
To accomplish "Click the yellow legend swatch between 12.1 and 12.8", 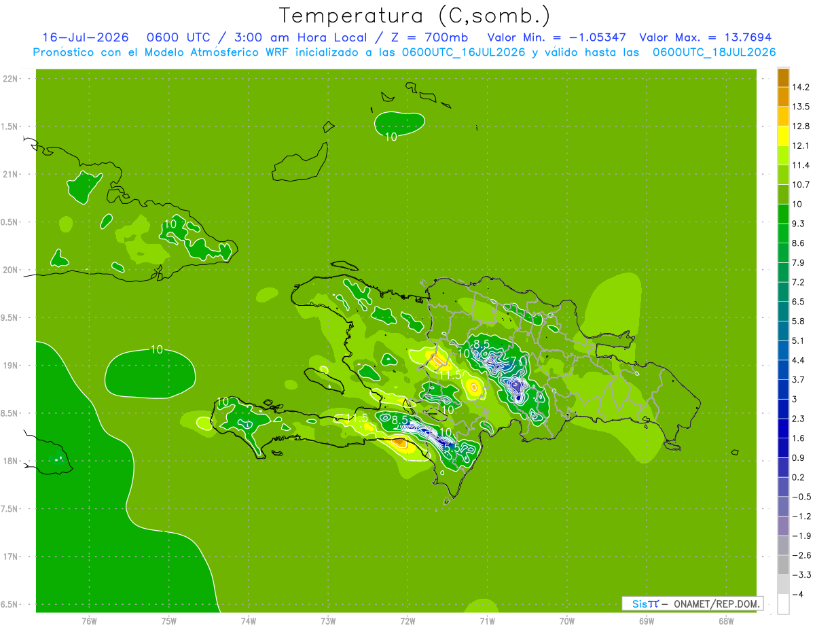I will [x=783, y=135].
